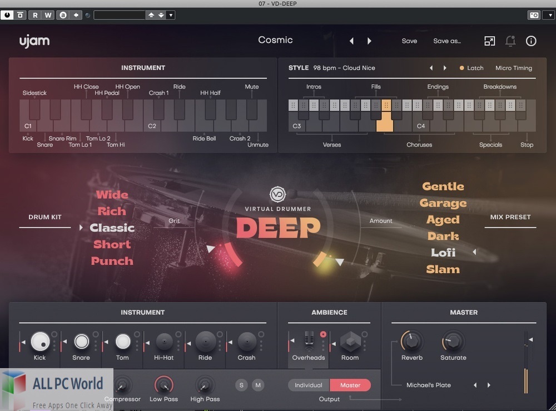556x411 pixels.
Task: Click the Crash cymbal knob
Action: click(247, 342)
